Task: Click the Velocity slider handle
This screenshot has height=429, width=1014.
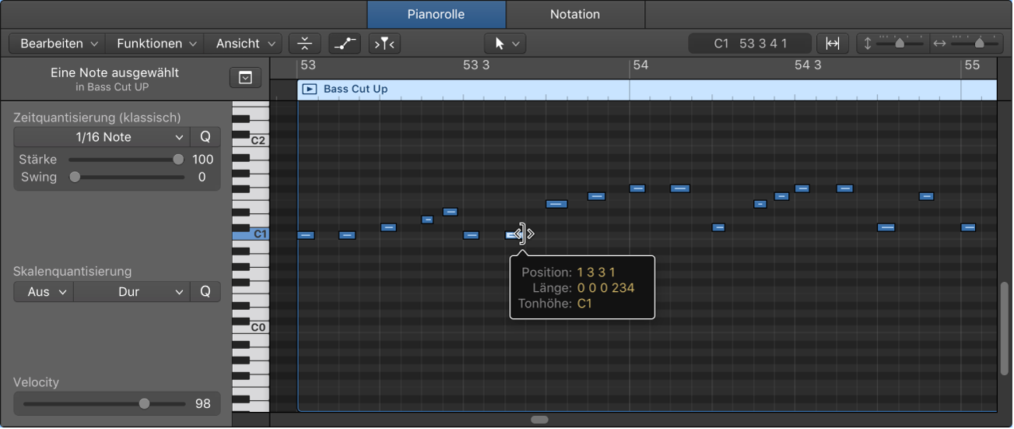Action: [x=144, y=403]
